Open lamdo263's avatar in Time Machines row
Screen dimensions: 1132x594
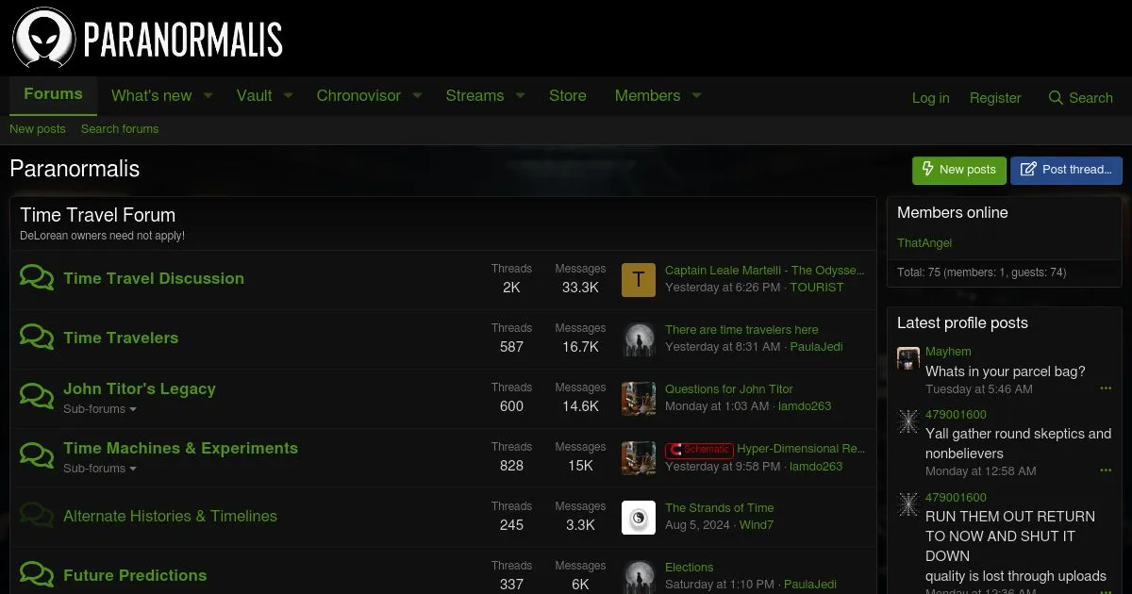[x=639, y=457]
